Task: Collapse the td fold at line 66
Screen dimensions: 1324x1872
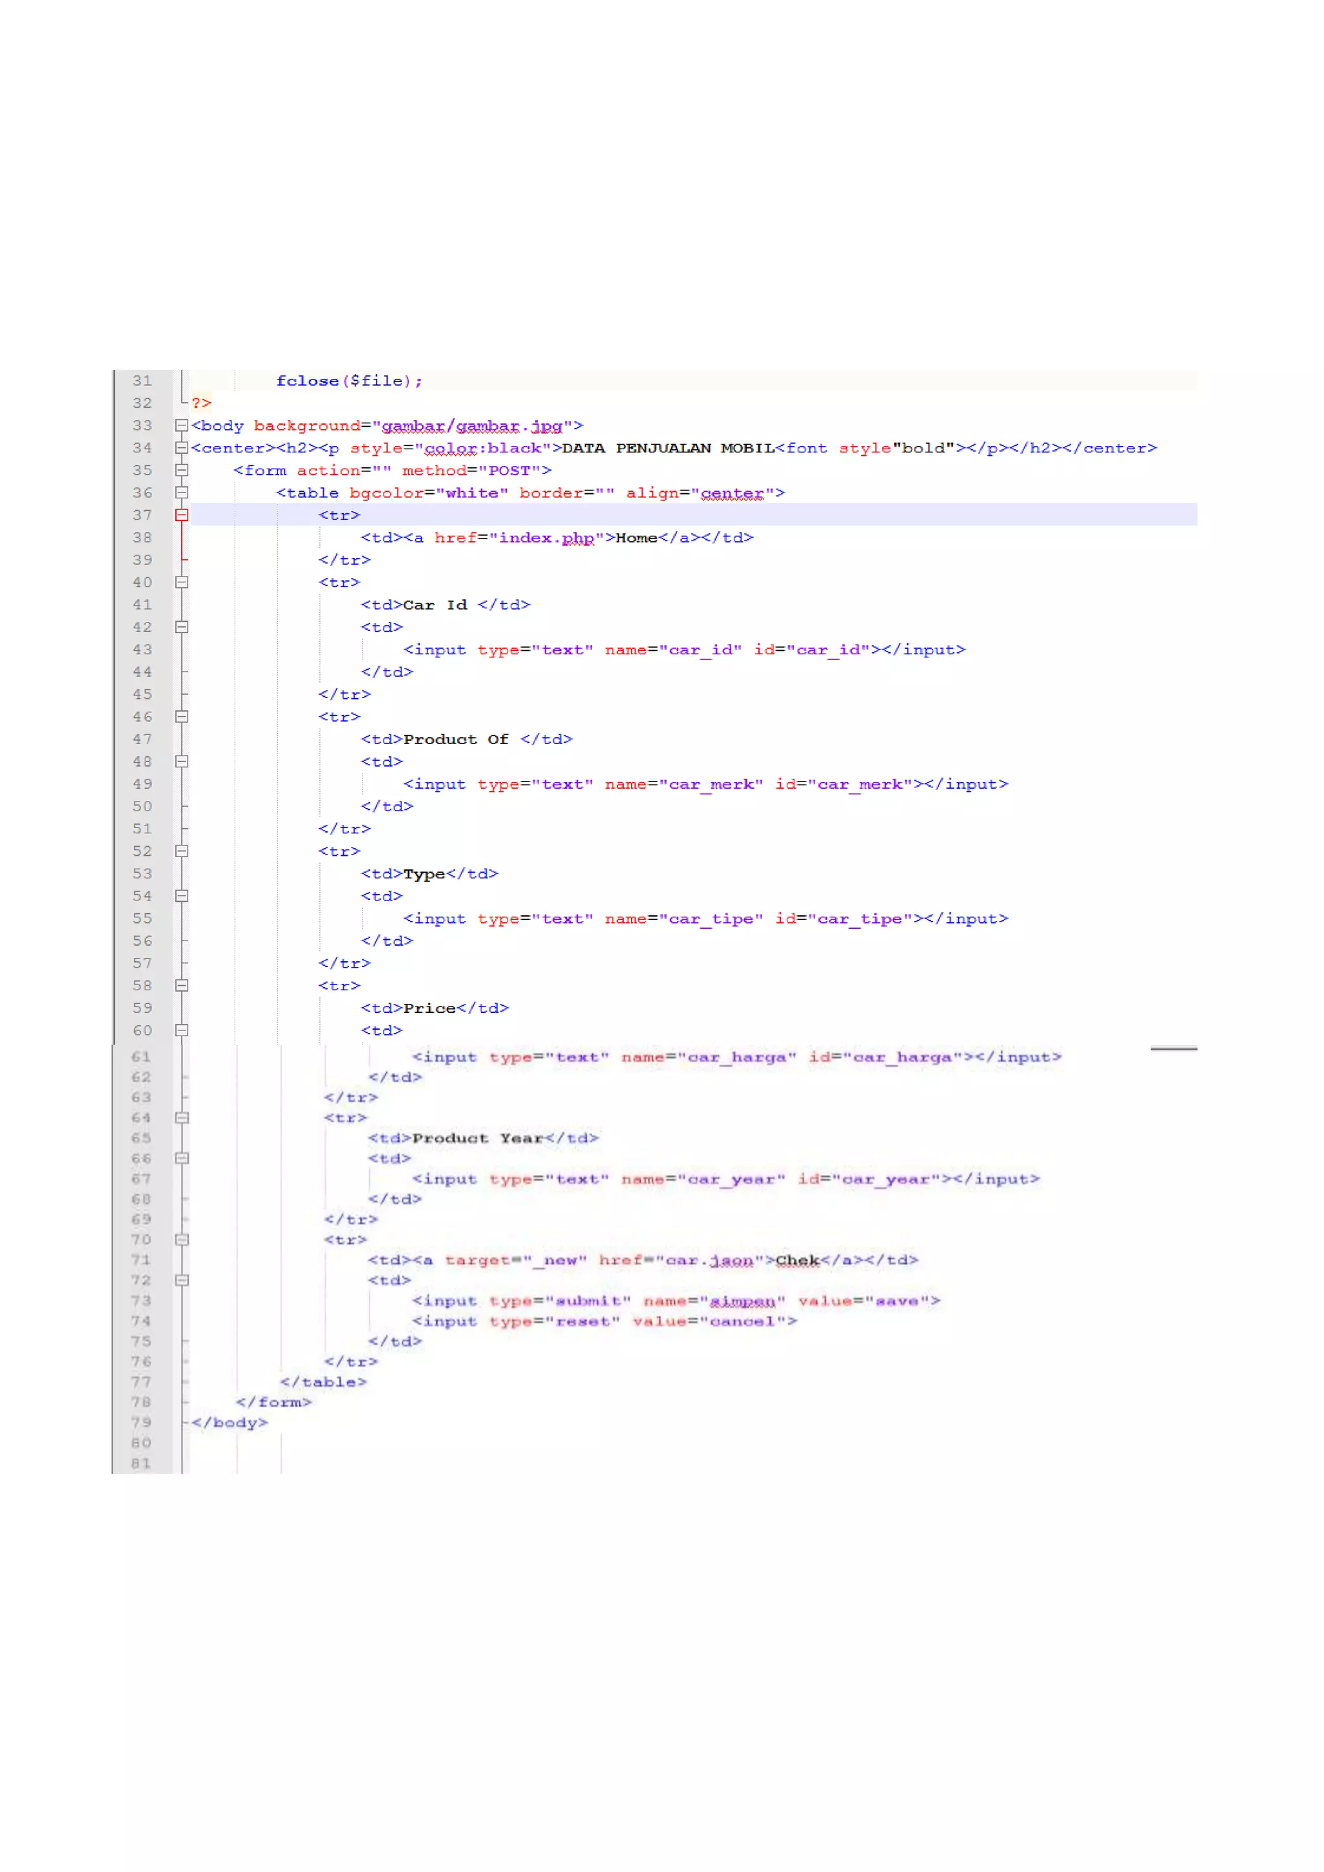Action: click(182, 1158)
